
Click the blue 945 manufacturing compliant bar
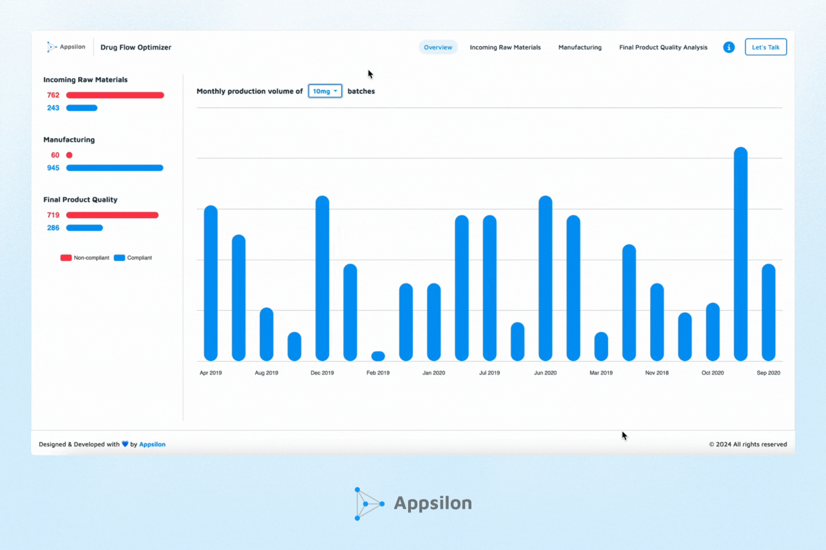point(115,168)
